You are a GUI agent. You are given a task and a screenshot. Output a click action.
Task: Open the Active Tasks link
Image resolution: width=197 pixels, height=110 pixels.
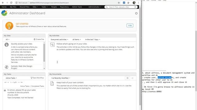pyautogui.click(x=25, y=86)
